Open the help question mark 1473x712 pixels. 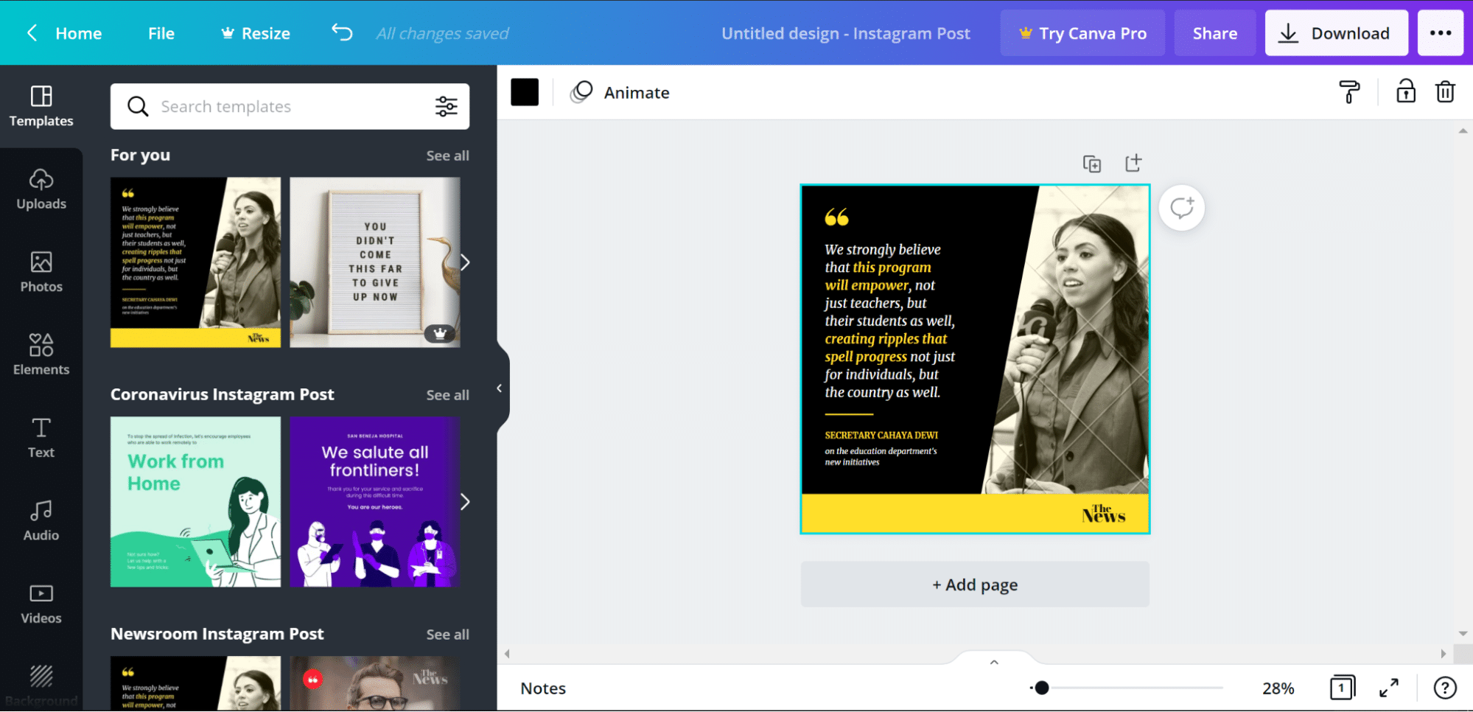pyautogui.click(x=1445, y=688)
